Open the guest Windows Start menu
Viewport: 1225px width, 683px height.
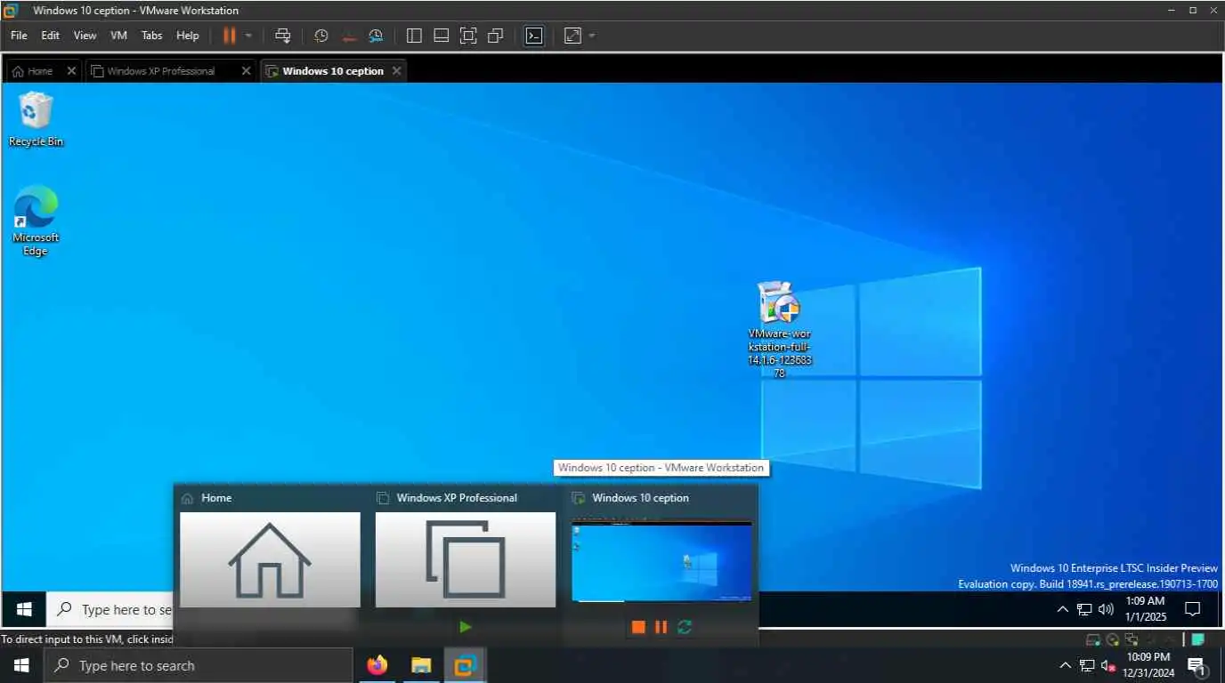click(x=24, y=609)
